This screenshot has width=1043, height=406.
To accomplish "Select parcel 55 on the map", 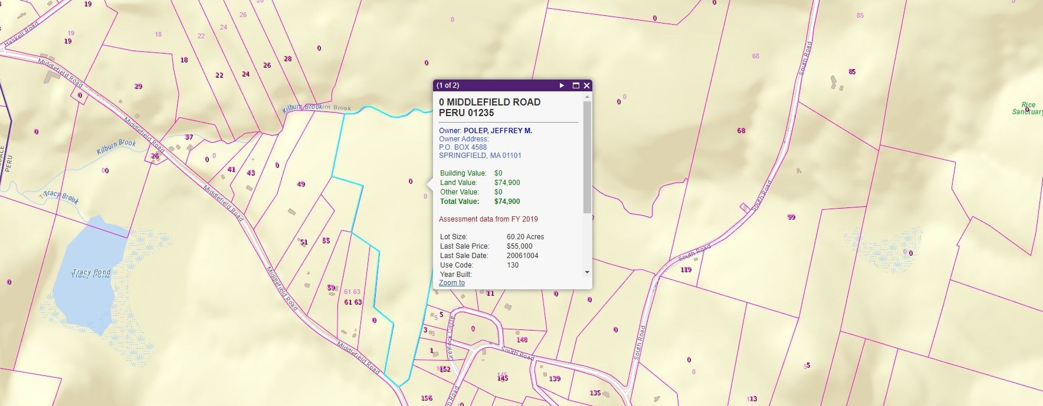I will pos(326,241).
